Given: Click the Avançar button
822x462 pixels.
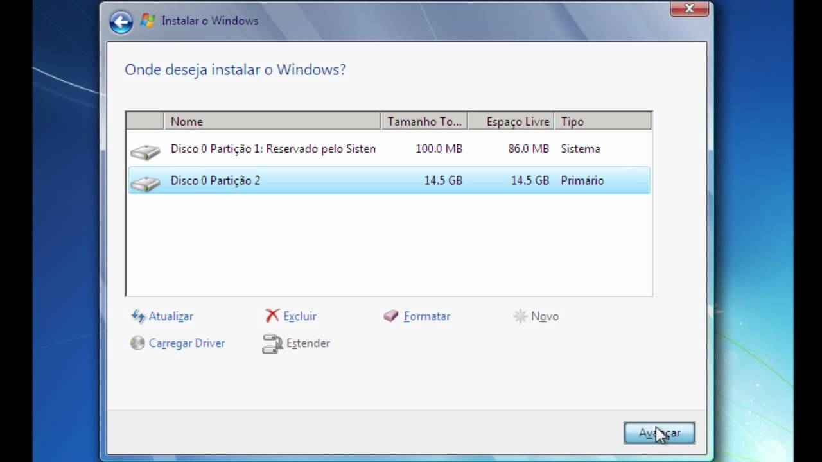Looking at the screenshot, I should (x=660, y=433).
